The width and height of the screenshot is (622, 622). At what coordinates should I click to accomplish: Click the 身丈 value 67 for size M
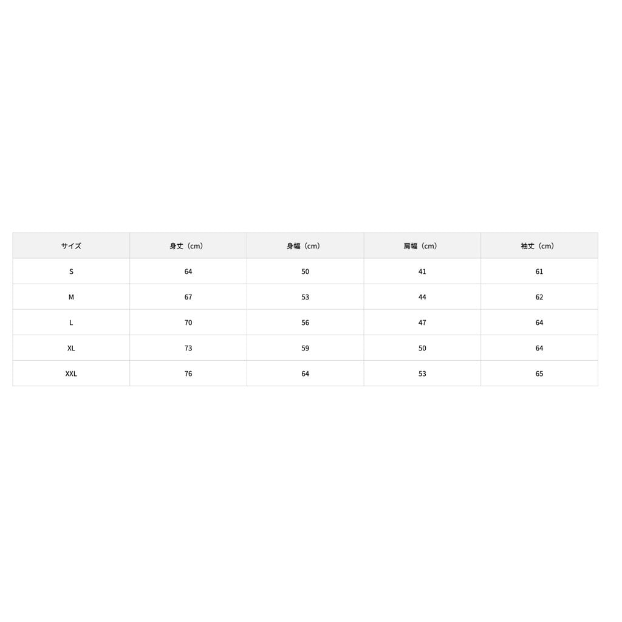188,297
